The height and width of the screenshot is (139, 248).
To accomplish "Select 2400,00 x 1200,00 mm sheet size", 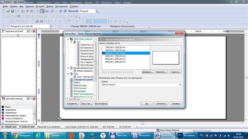I will pyautogui.click(x=115, y=47).
